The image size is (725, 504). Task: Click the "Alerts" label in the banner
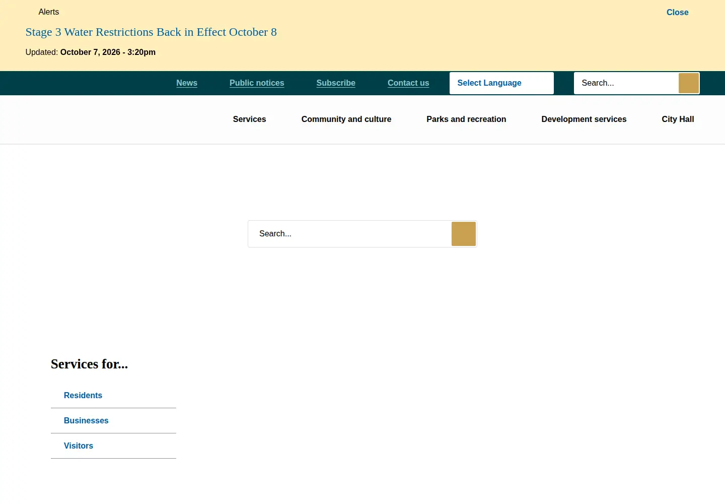(49, 12)
